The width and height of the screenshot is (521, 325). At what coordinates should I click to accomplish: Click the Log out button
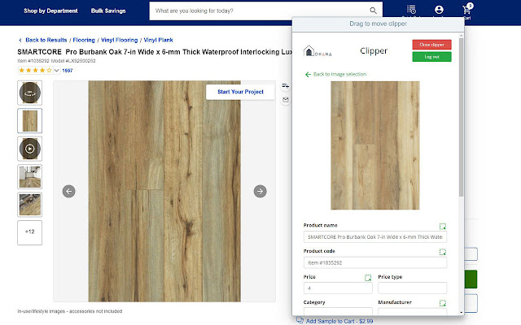point(431,57)
